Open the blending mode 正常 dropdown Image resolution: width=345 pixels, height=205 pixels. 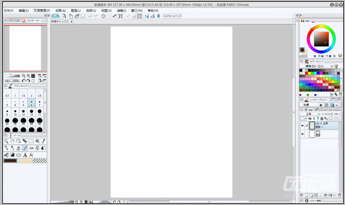coord(310,114)
